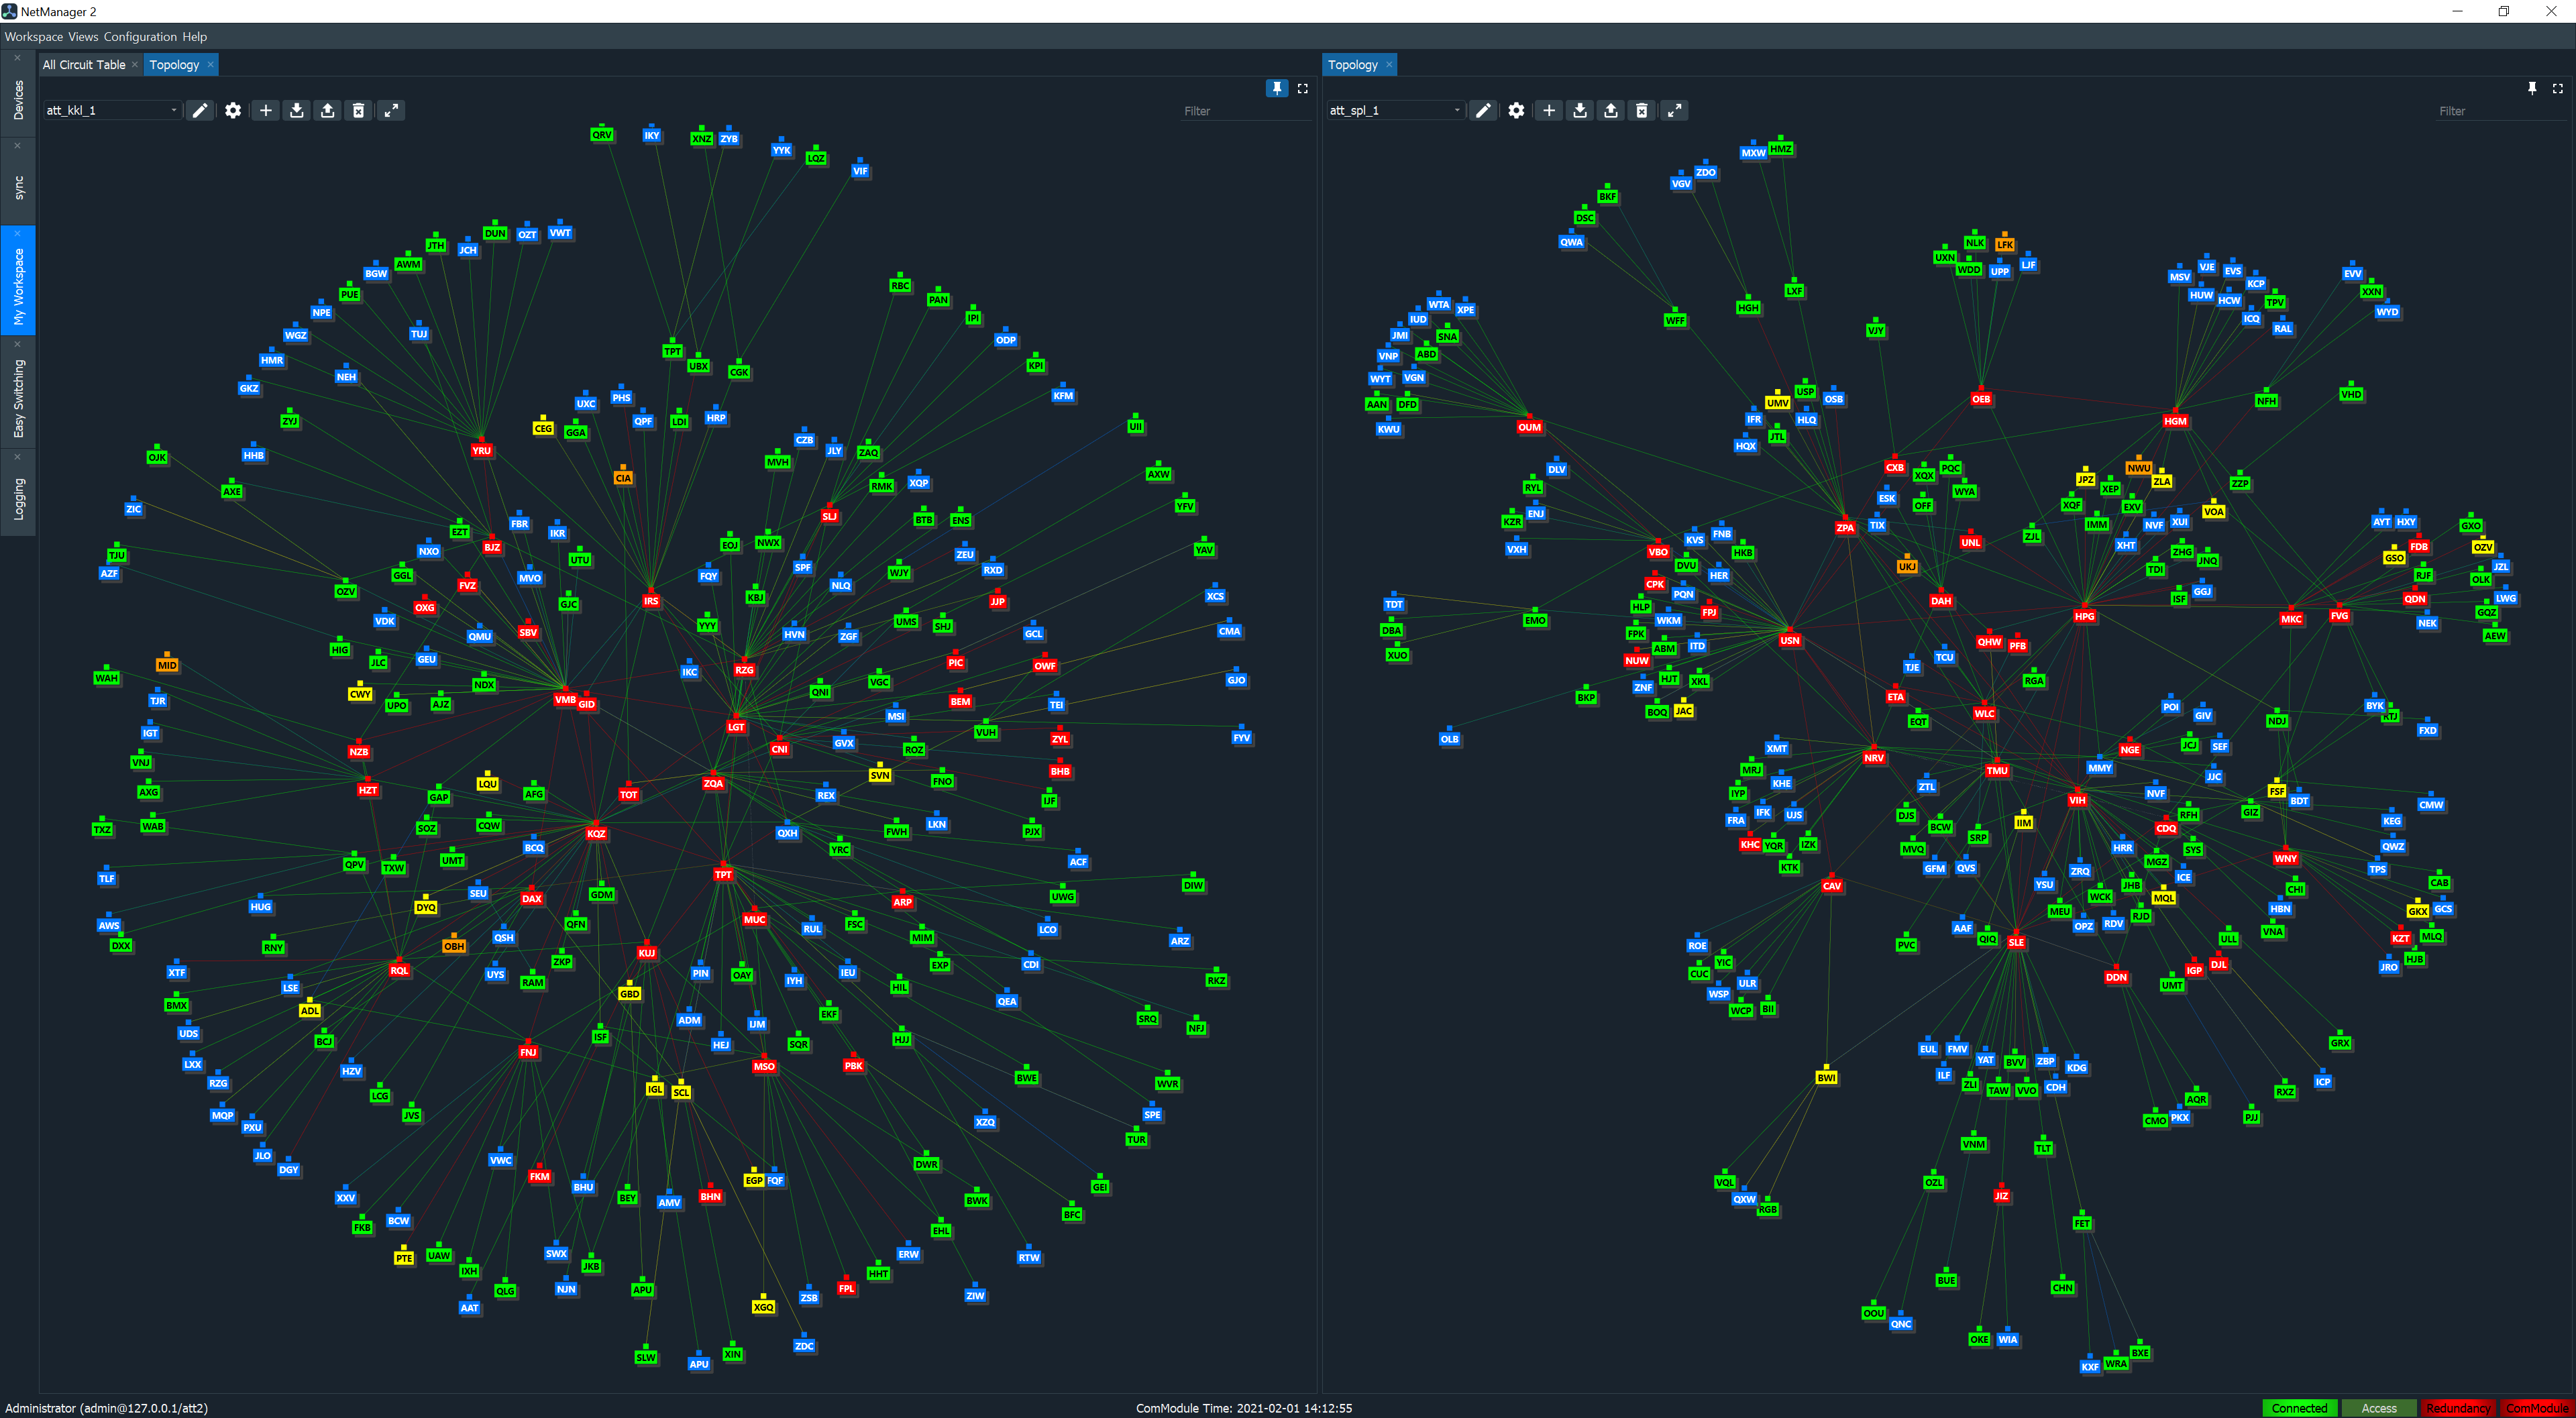Click the green Connected status indicator

(2299, 1408)
